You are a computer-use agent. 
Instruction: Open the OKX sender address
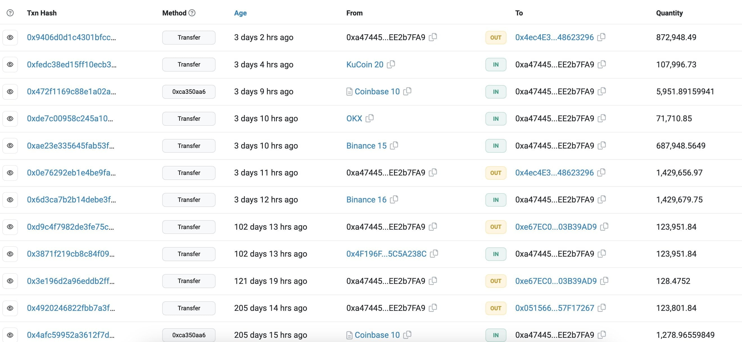[x=354, y=118]
